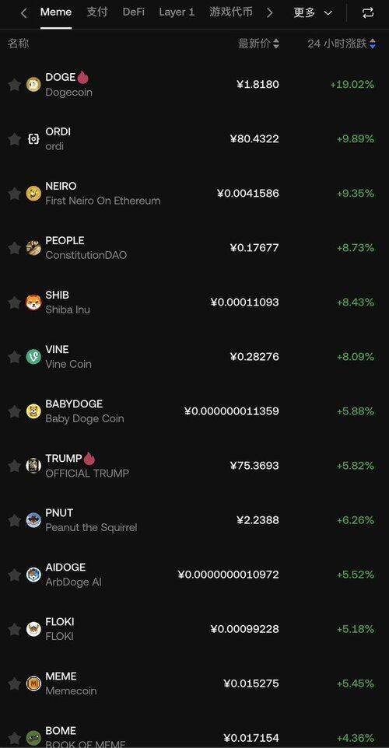Toggle favorite star for TRUMP

tap(14, 466)
